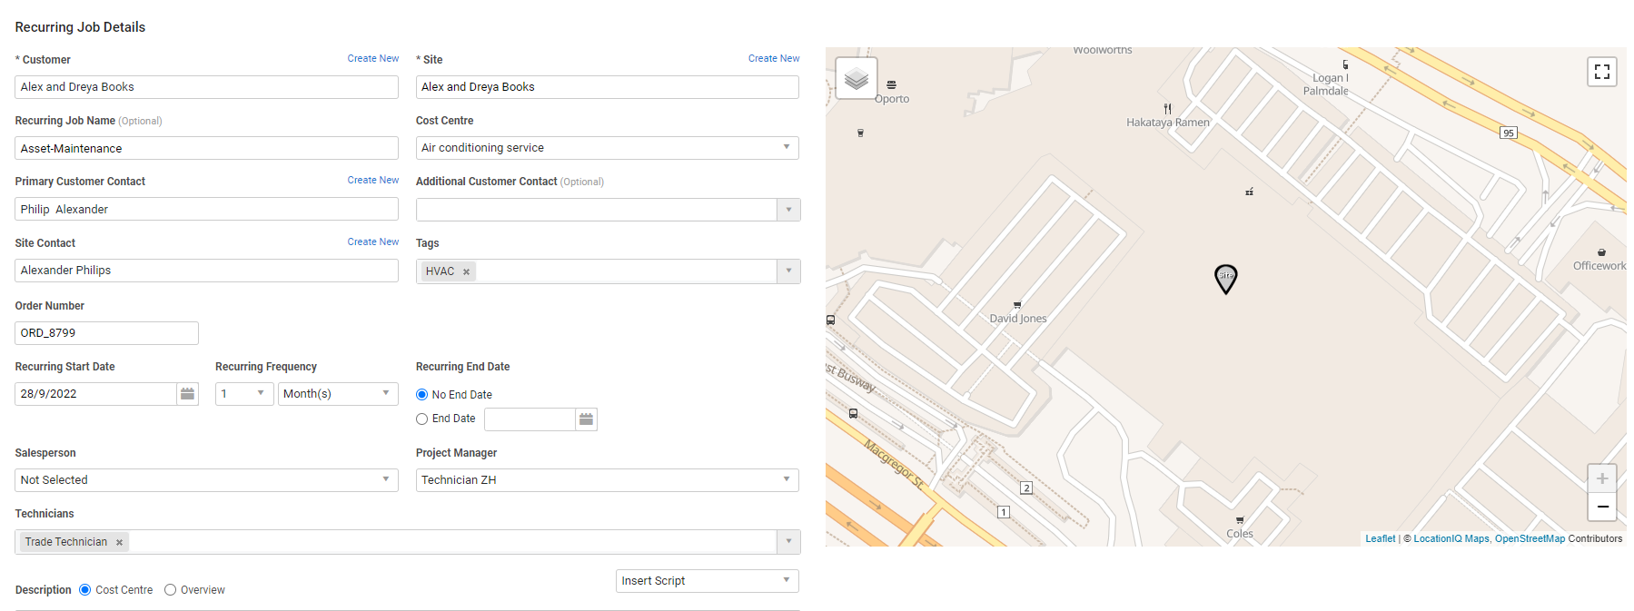Open the Recurring Start Date calendar picker
Image resolution: width=1634 pixels, height=611 pixels.
[x=187, y=394]
